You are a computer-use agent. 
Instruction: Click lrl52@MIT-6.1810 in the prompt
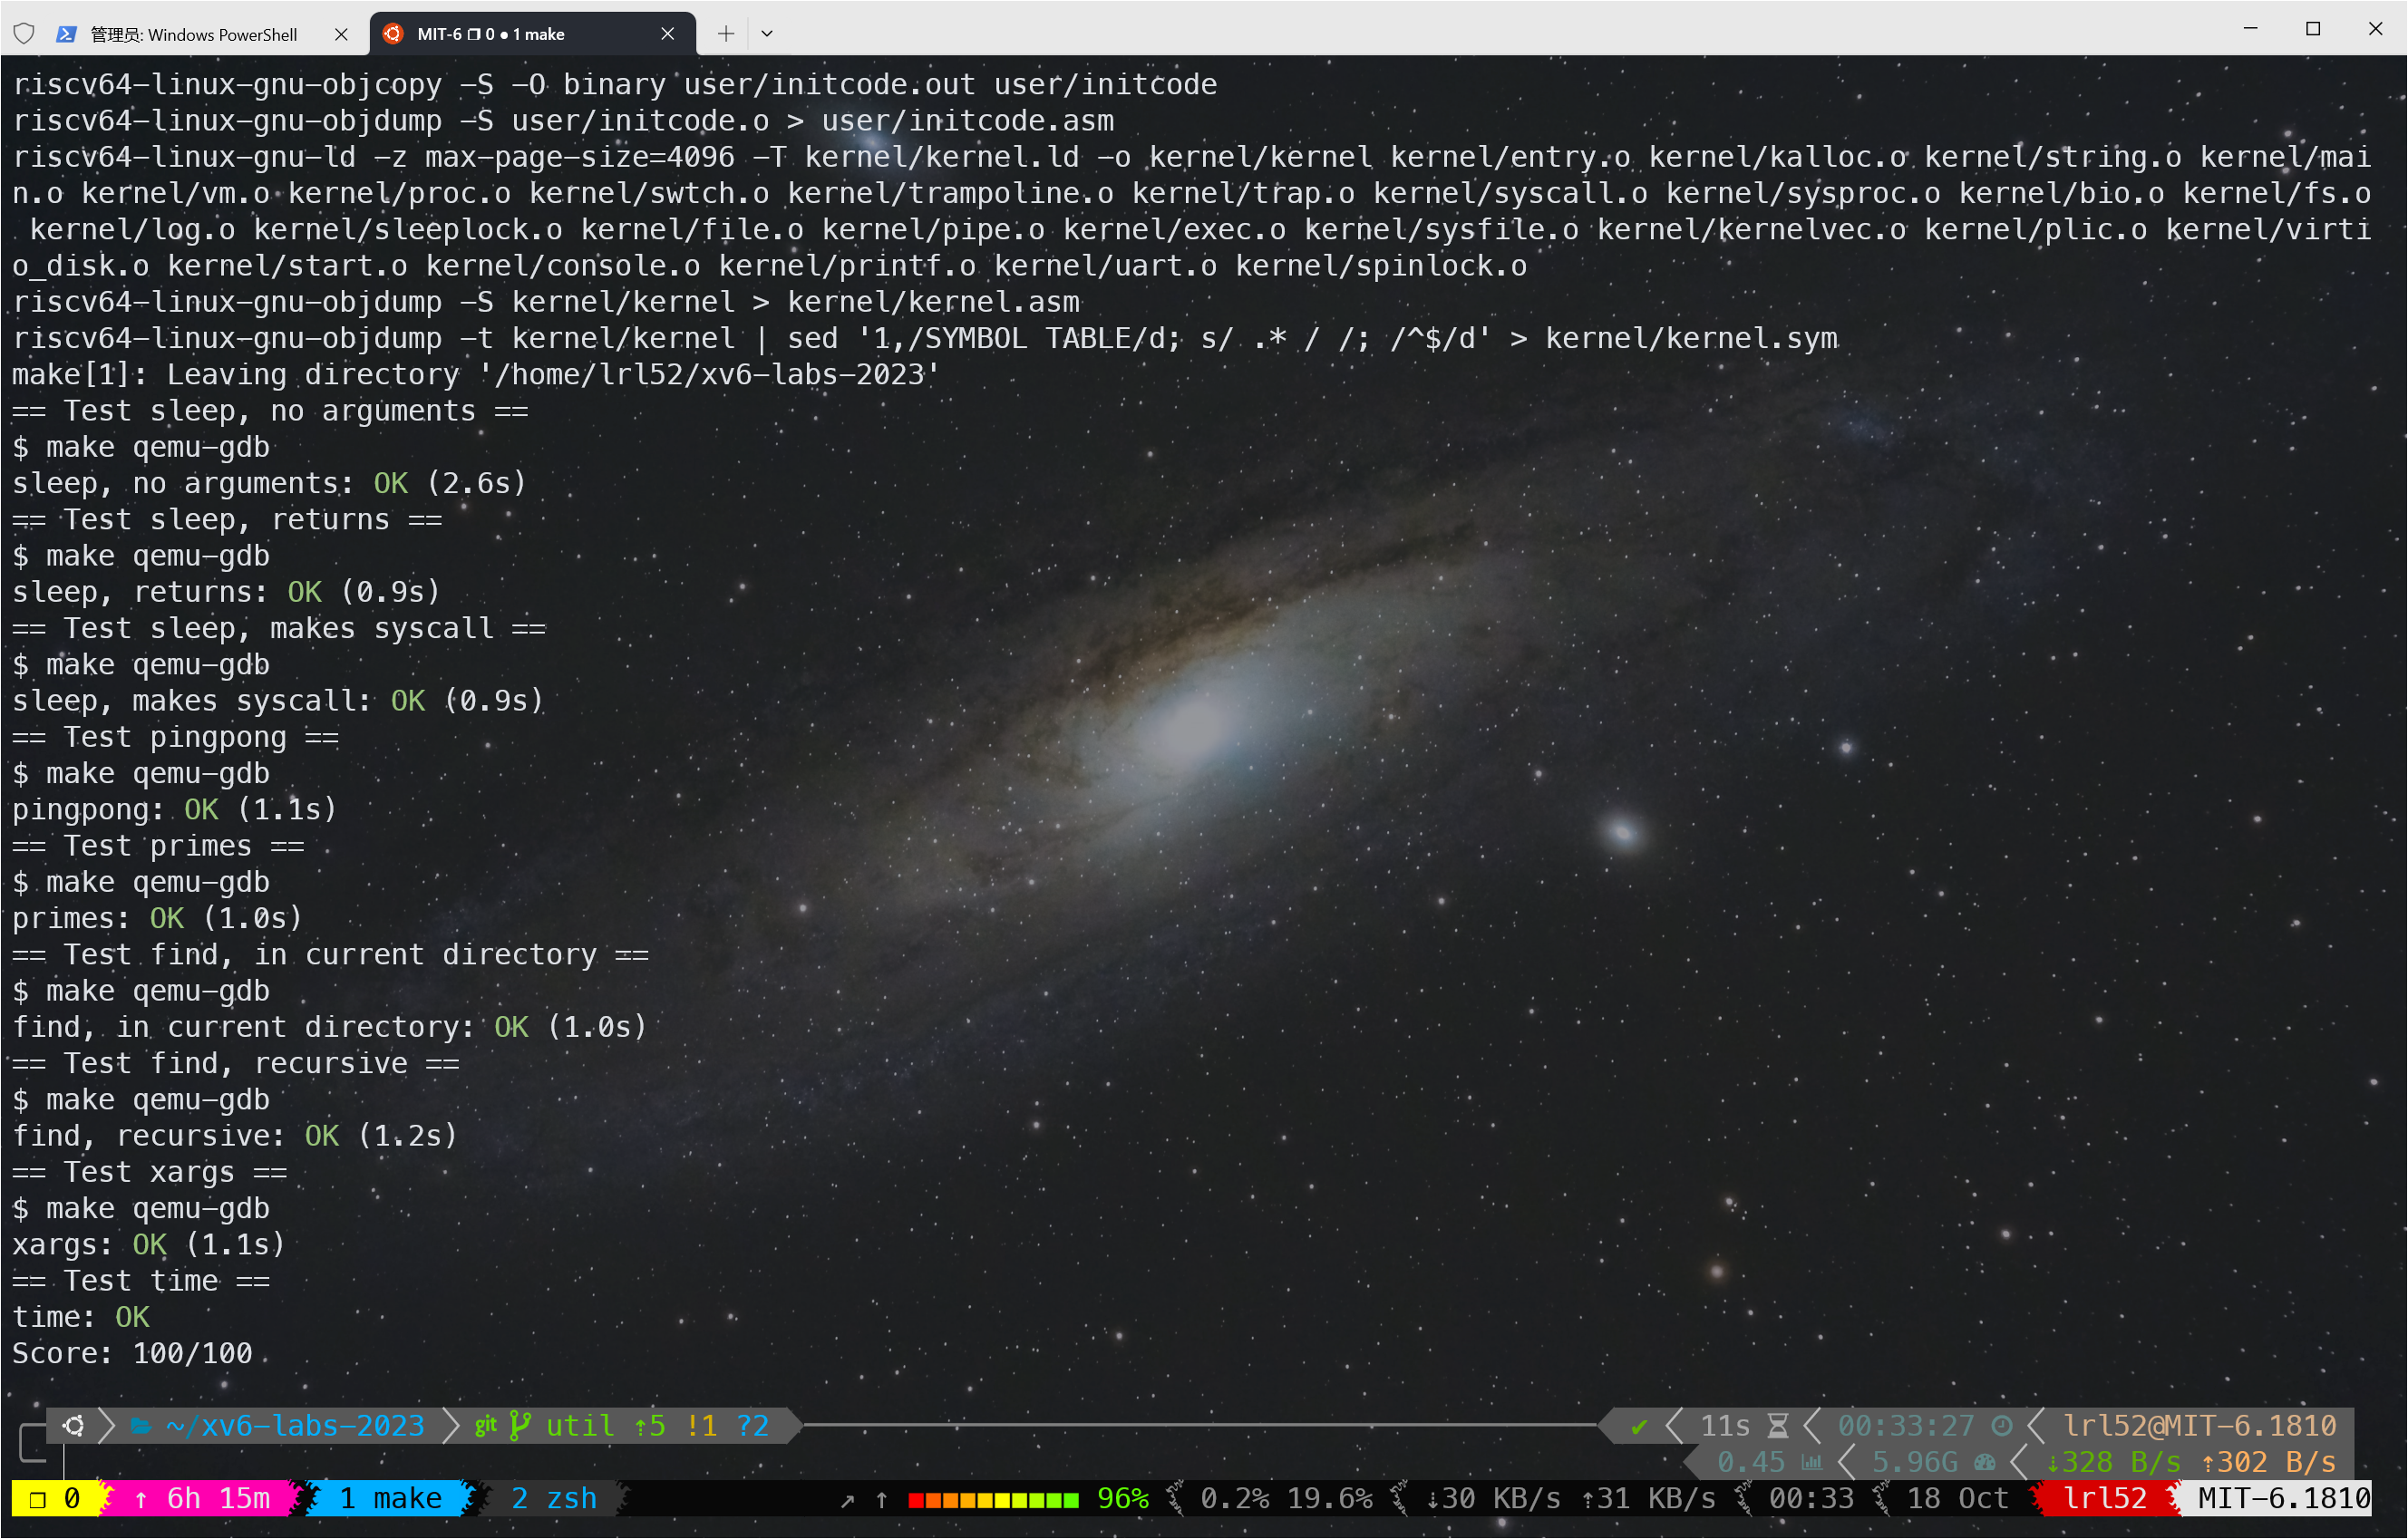[2200, 1426]
